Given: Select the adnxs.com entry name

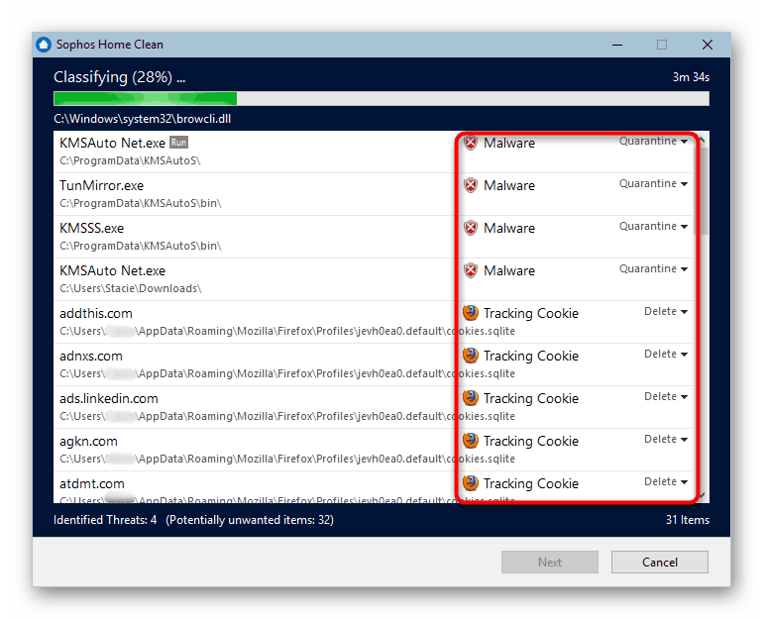Looking at the screenshot, I should (91, 356).
